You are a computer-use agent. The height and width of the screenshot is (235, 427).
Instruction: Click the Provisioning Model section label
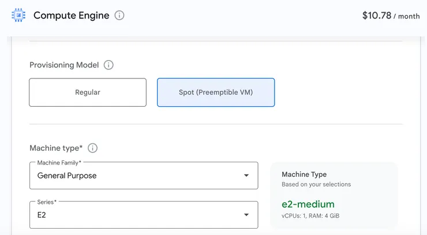pos(64,65)
